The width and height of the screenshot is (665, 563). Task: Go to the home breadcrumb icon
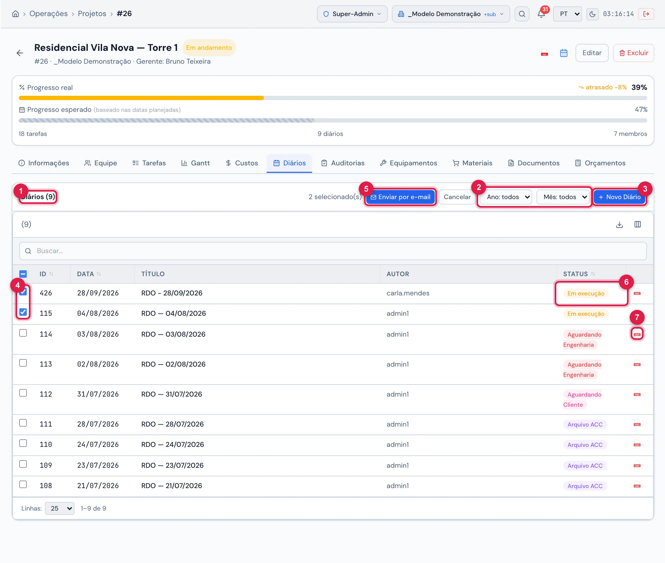pyautogui.click(x=15, y=14)
